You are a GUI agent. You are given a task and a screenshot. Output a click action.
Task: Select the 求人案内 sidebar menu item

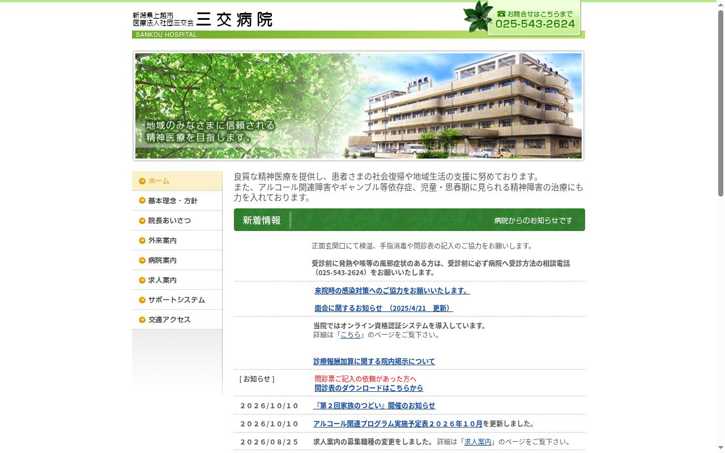pos(177,280)
